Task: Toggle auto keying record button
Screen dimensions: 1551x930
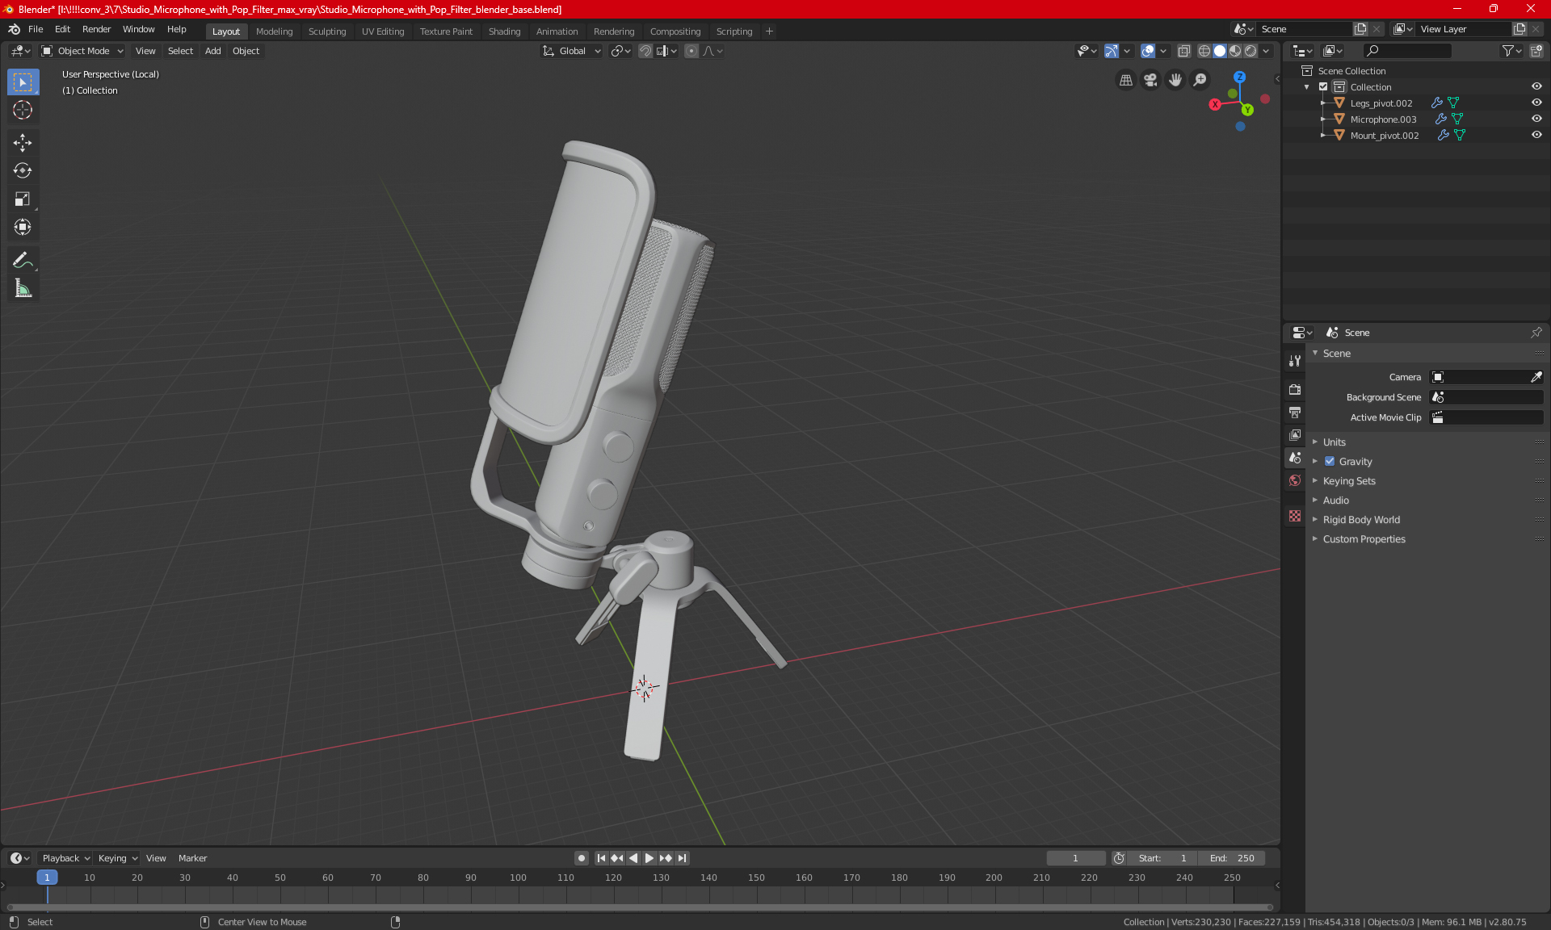Action: click(x=581, y=858)
